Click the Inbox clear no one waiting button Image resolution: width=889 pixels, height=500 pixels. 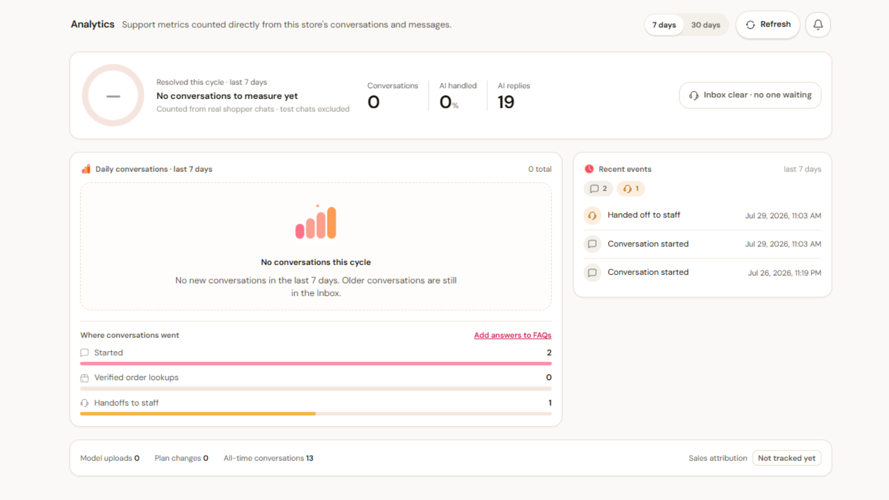(x=750, y=96)
